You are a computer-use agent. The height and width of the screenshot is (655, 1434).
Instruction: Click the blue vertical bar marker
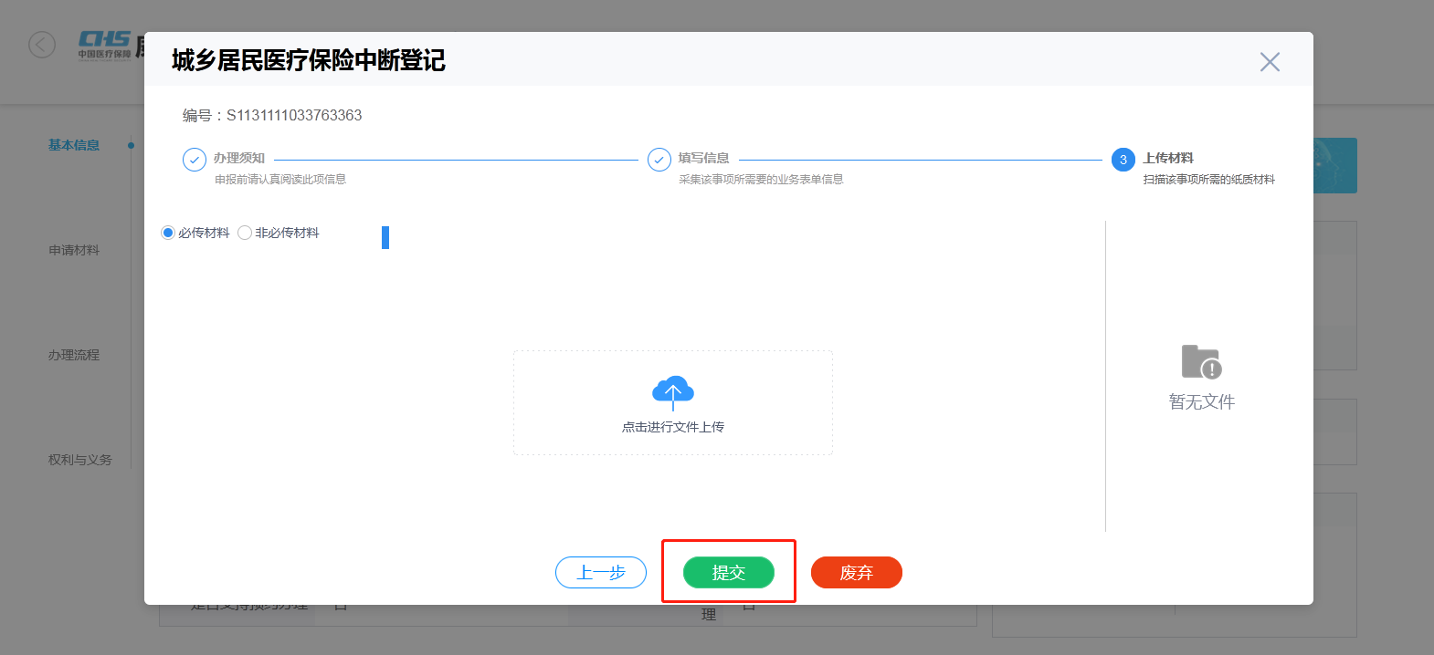click(x=385, y=237)
